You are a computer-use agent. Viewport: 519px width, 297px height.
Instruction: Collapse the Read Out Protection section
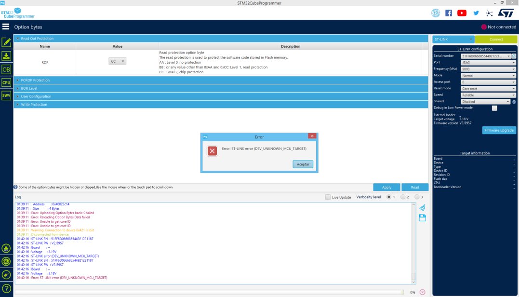click(x=221, y=39)
